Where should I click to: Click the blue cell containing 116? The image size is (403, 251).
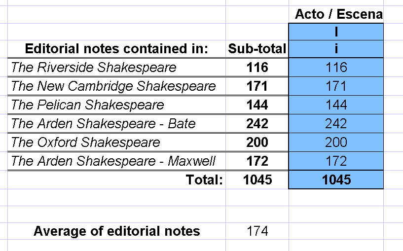pos(336,67)
